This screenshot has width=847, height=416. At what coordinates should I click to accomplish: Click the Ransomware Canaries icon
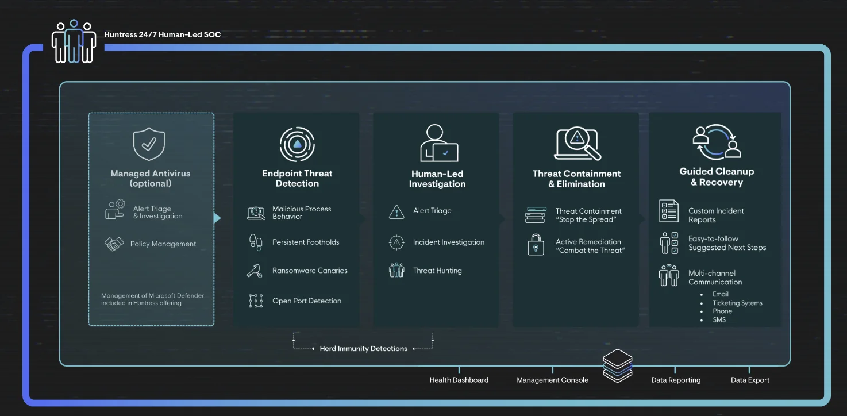point(255,271)
